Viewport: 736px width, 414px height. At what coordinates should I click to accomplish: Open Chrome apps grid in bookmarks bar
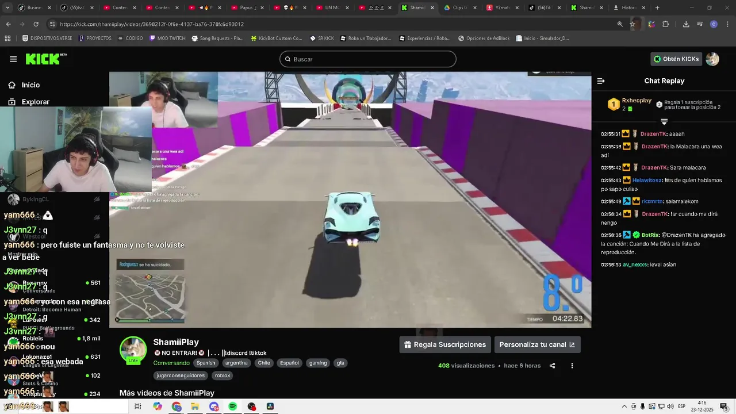[7, 39]
